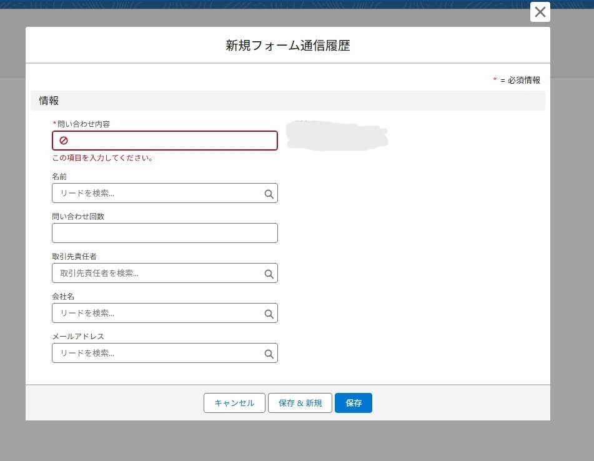Click the 情報 section header
Viewport: 594px width, 461px height.
pos(47,100)
